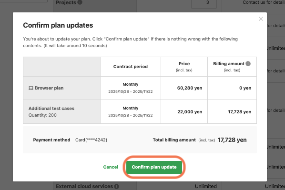Screen dimensions: 285x190
Task: Click the Confirm plan updates heading
Action: click(58, 25)
